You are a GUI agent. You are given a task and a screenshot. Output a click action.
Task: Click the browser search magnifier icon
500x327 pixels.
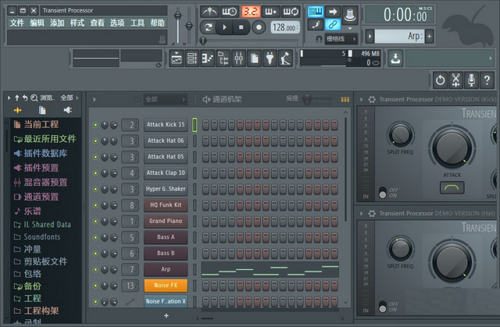[34, 98]
